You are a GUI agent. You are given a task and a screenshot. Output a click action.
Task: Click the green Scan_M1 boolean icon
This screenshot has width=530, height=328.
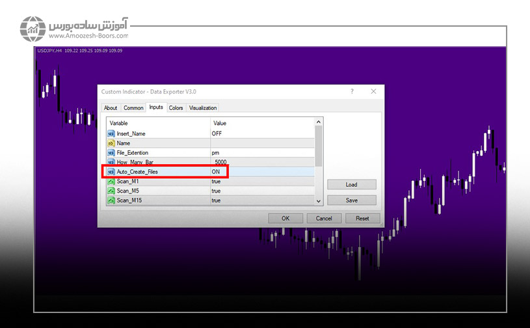(111, 182)
